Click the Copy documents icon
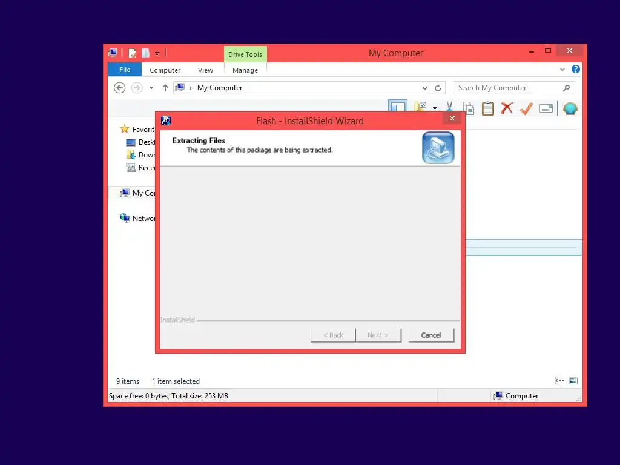620x465 pixels. click(469, 108)
